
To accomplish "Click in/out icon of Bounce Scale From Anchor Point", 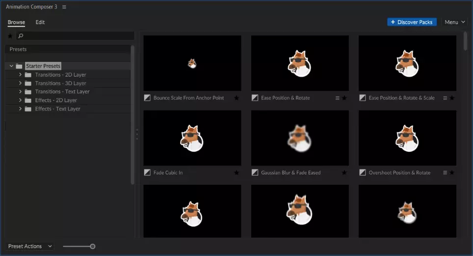I will click(147, 98).
